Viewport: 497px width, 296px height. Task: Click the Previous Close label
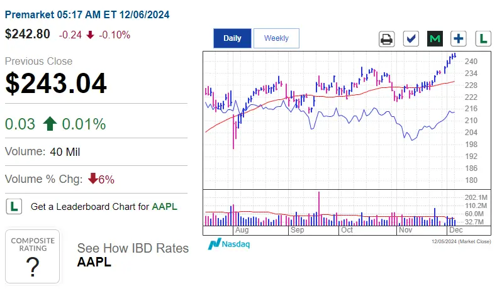tap(38, 61)
